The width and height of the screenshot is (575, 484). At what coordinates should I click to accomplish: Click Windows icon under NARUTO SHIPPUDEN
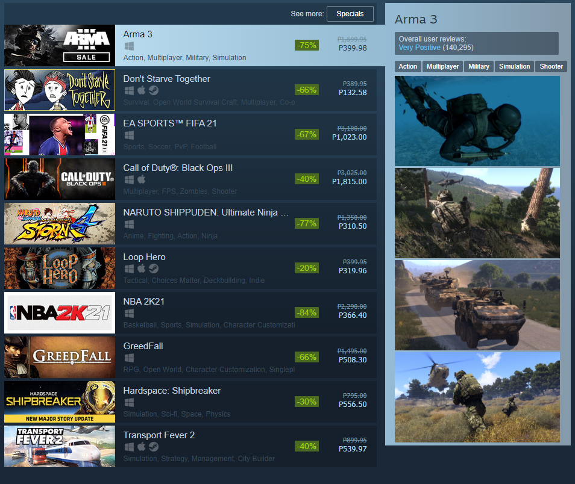[x=129, y=224]
